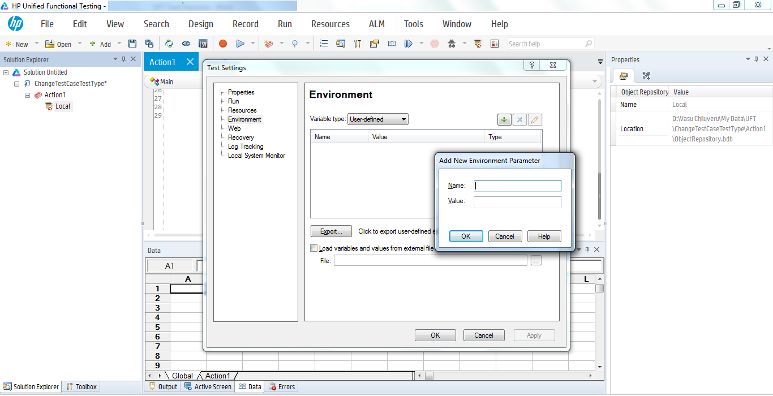The width and height of the screenshot is (773, 396).
Task: Click the Save All icon in toolbar
Action: [x=149, y=44]
